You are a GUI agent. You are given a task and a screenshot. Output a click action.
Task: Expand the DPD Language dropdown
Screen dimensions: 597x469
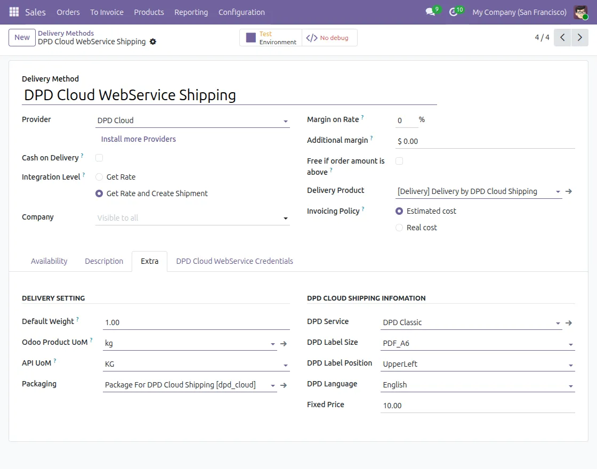[477, 385]
